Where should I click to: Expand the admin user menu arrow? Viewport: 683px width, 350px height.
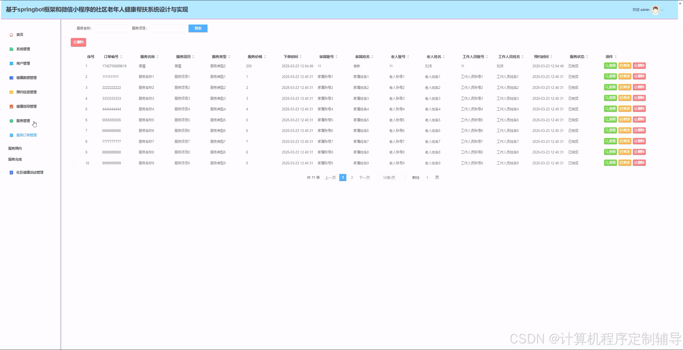pos(662,10)
